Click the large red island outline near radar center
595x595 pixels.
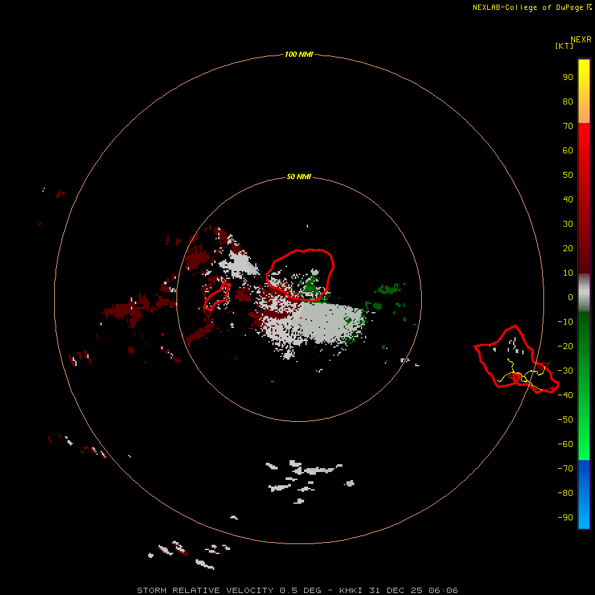coord(300,275)
